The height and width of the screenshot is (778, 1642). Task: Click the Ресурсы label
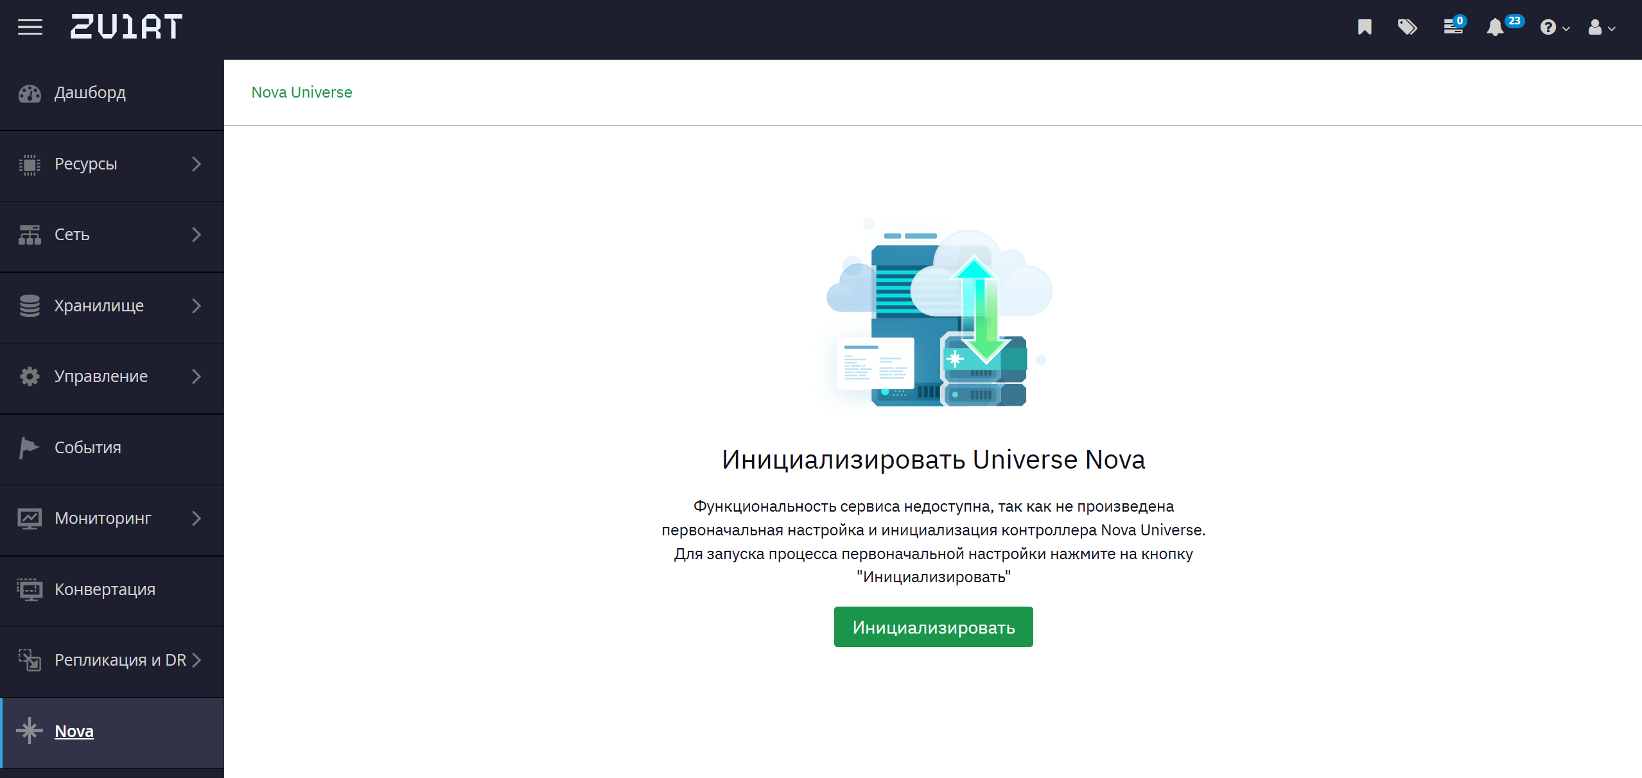coord(86,164)
